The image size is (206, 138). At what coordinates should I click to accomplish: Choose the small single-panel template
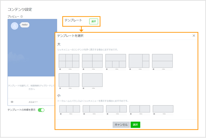tap(163, 109)
